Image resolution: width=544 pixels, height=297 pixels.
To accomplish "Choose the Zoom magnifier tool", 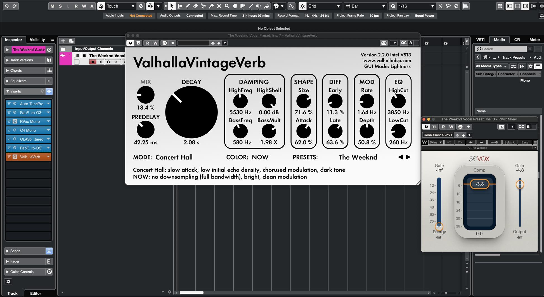I will click(x=227, y=6).
